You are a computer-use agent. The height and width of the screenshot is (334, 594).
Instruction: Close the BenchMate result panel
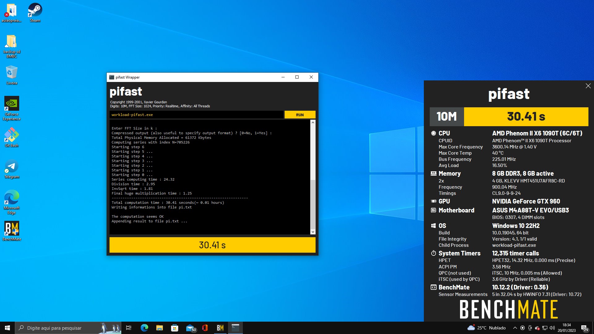click(588, 86)
